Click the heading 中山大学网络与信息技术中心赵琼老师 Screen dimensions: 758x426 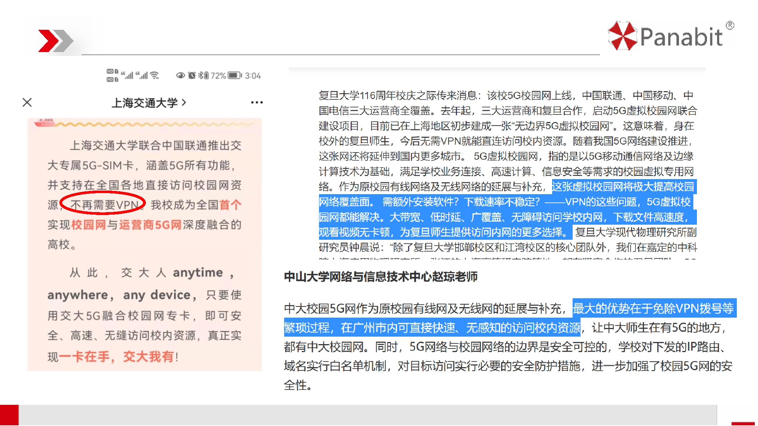click(381, 276)
